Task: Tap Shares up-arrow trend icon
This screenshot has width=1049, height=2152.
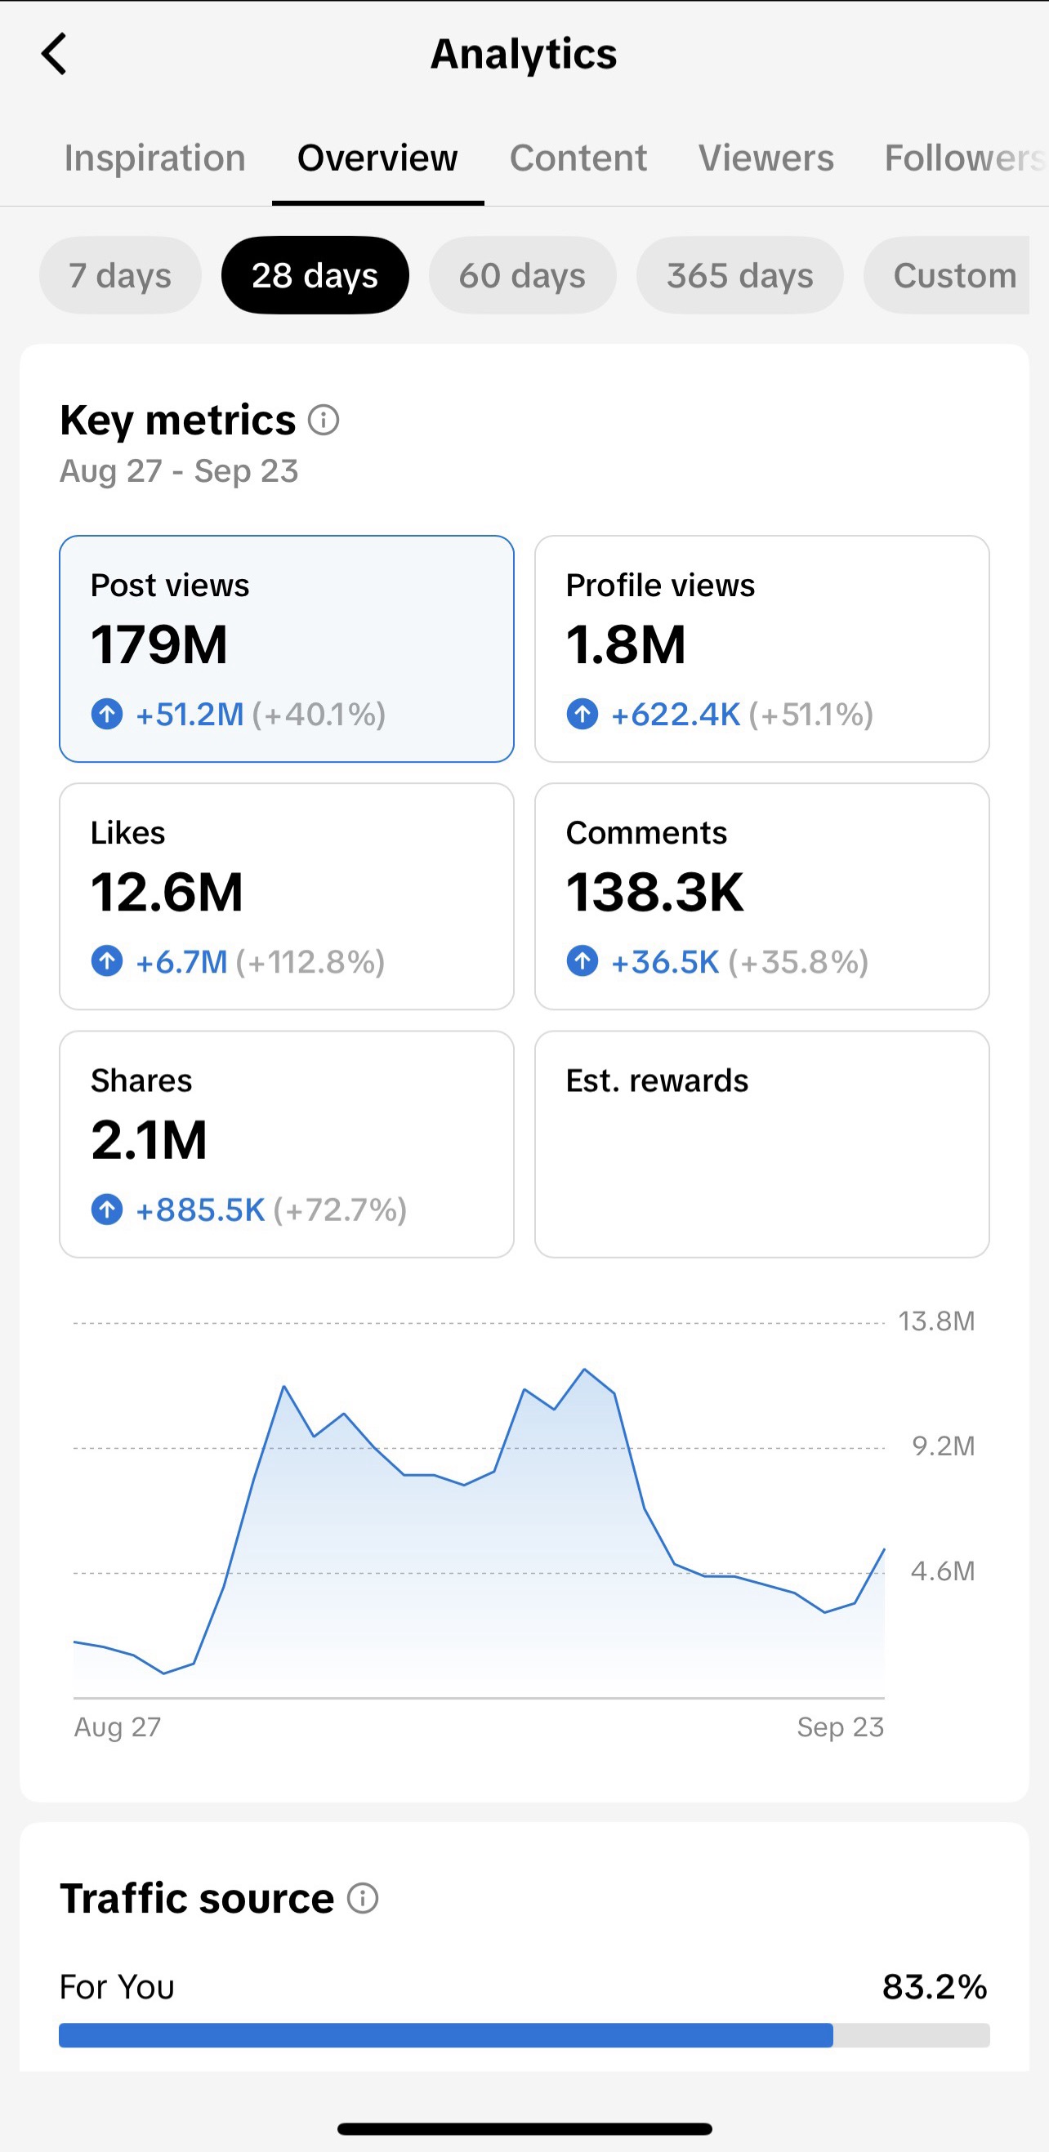Action: (107, 1210)
